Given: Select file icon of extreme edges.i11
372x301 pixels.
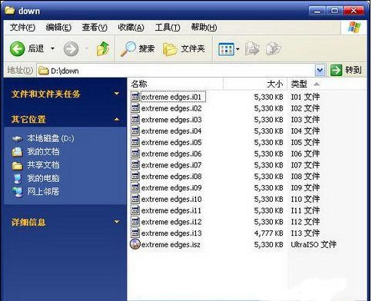Looking at the screenshot, I should tap(135, 210).
